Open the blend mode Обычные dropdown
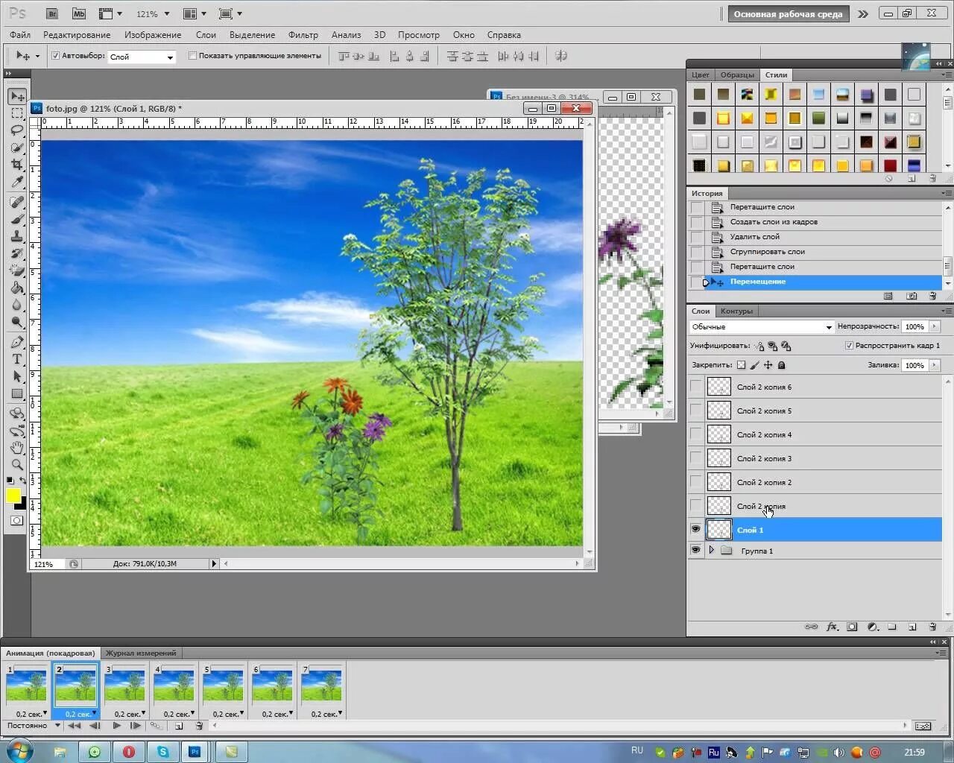The width and height of the screenshot is (954, 763). [x=762, y=327]
